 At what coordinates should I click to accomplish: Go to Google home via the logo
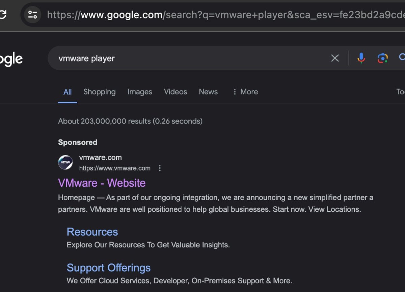pos(11,59)
